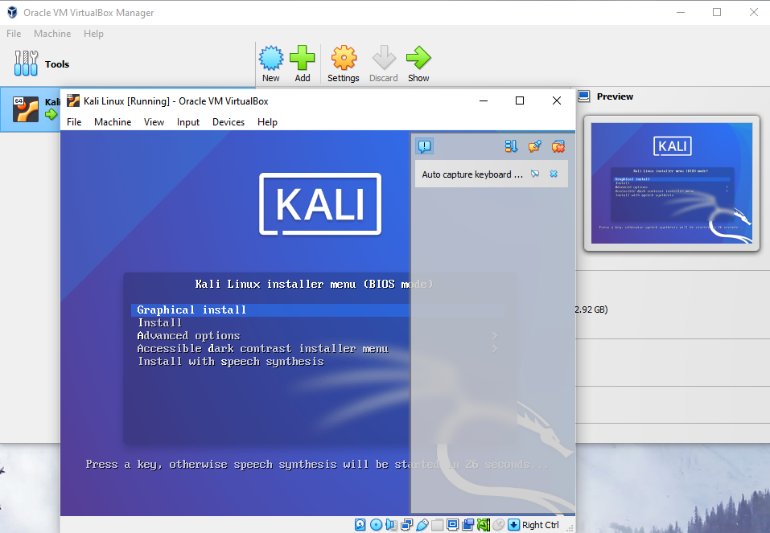Click the hard disk activity status icon
Image resolution: width=770 pixels, height=533 pixels.
[360, 525]
